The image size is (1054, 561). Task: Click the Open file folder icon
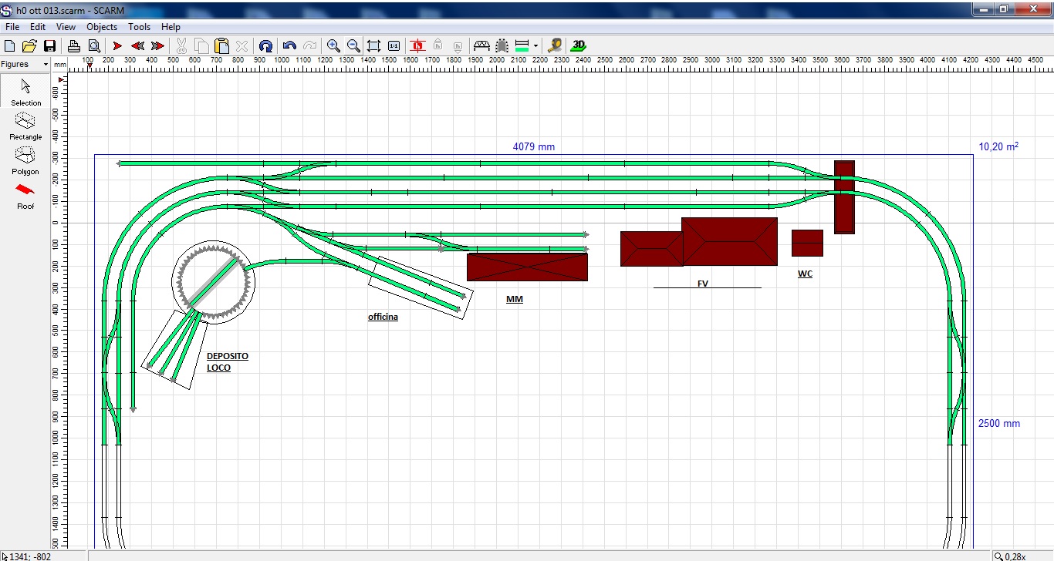coord(29,45)
